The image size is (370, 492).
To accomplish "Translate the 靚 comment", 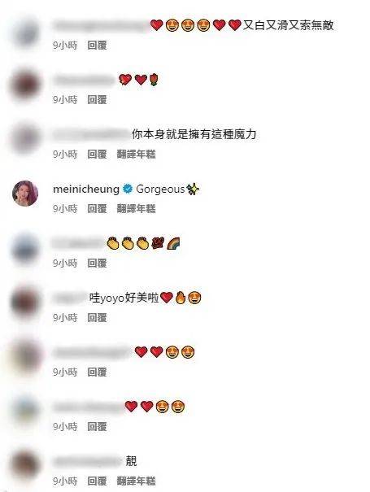I will click(x=136, y=481).
